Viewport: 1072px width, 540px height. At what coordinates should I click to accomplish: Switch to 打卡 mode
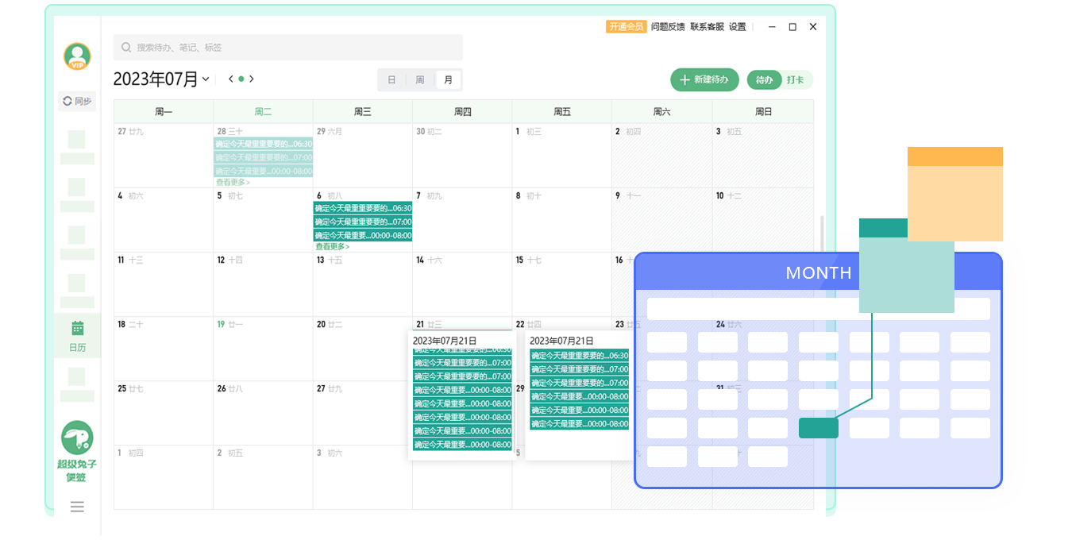tap(795, 80)
